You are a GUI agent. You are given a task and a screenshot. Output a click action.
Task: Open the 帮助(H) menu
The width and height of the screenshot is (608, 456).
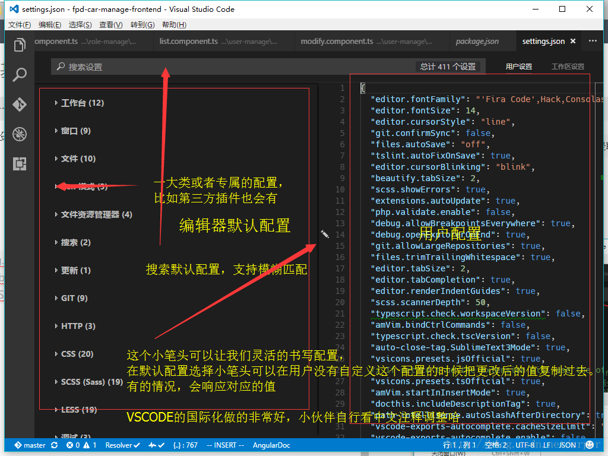coord(174,25)
